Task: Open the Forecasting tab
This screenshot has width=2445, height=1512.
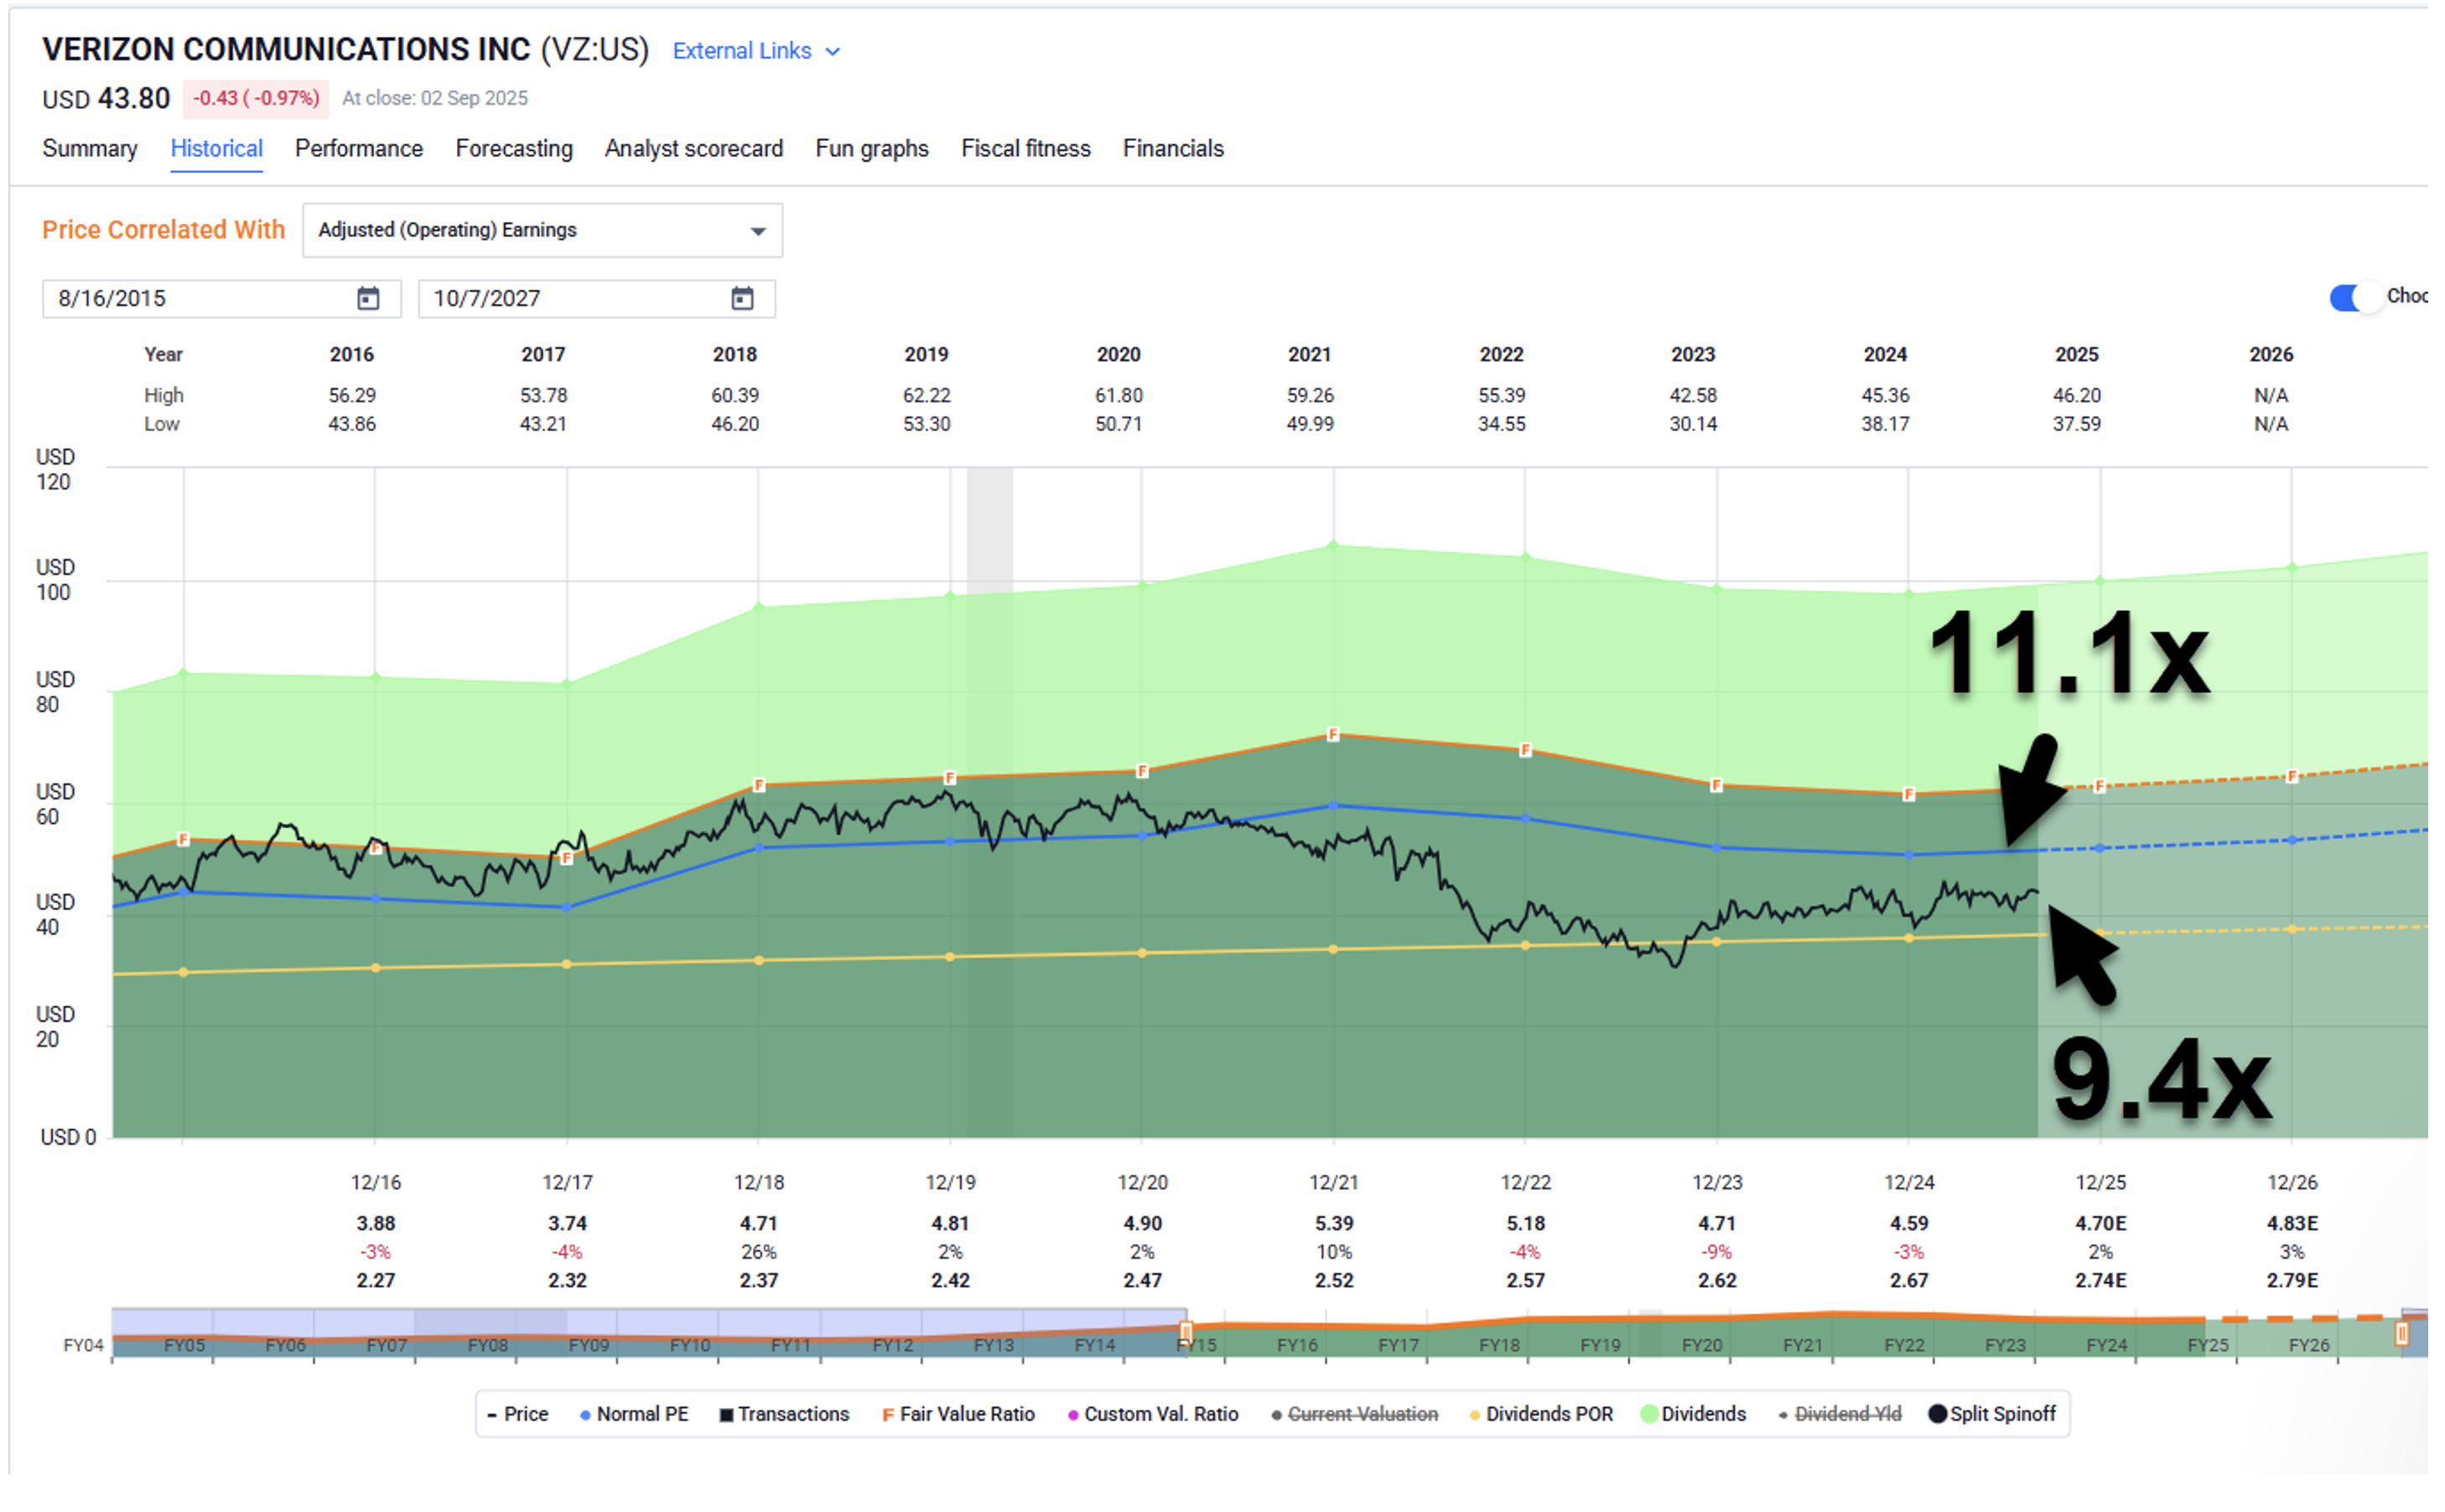Action: 514,149
